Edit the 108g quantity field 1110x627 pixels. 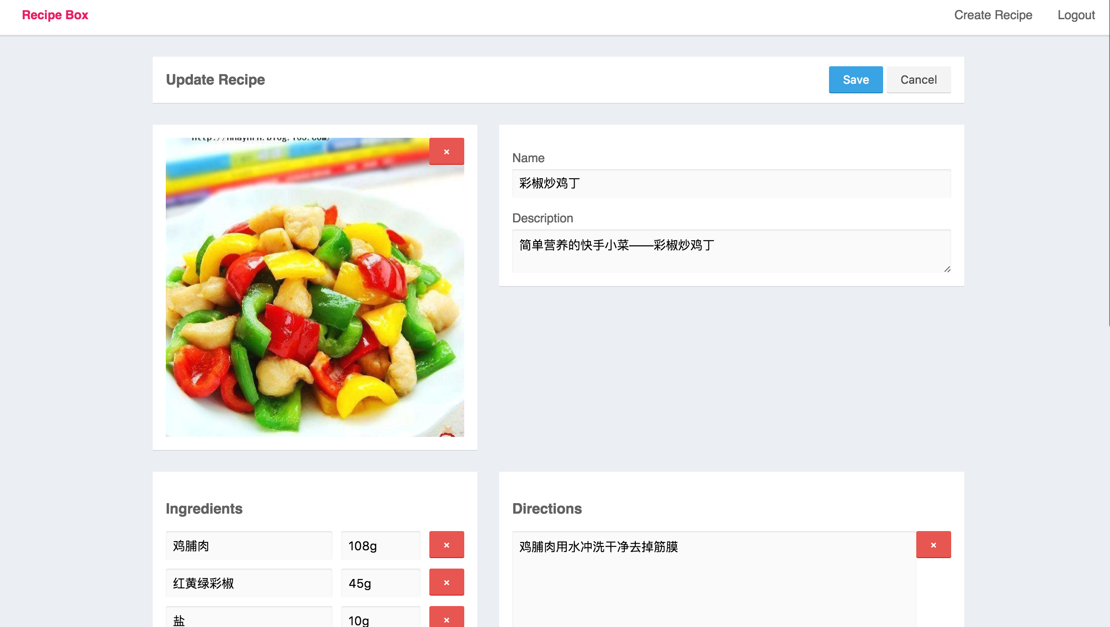(x=380, y=545)
